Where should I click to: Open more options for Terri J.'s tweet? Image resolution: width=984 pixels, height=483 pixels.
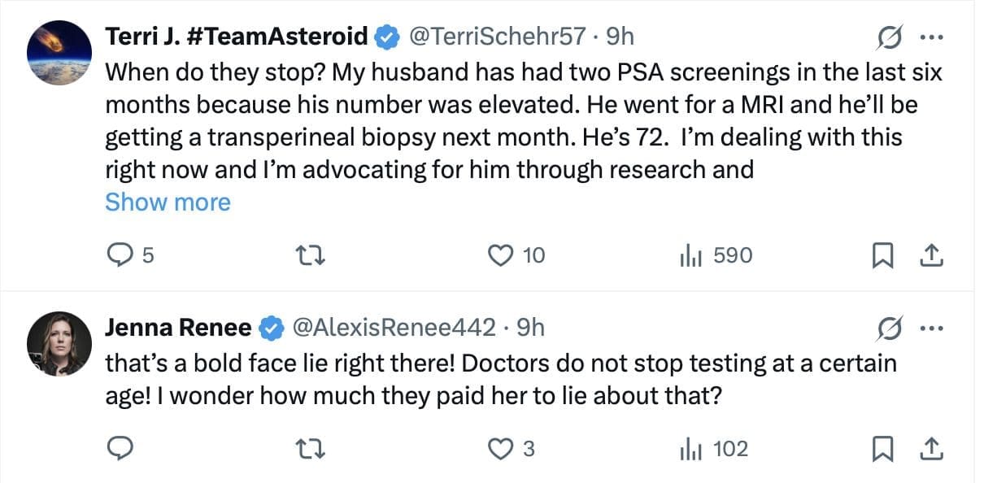pos(930,37)
